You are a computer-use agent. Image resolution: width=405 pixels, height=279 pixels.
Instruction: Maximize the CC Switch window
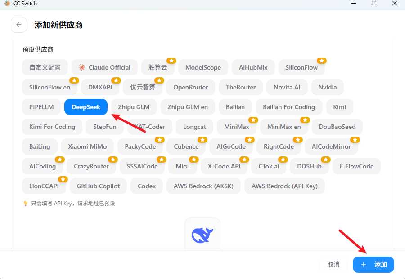pos(374,3)
